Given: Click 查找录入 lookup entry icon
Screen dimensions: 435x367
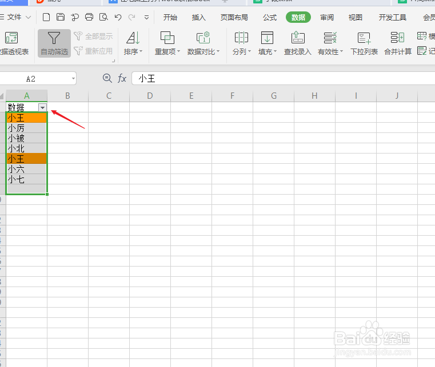Looking at the screenshot, I should pyautogui.click(x=298, y=44).
